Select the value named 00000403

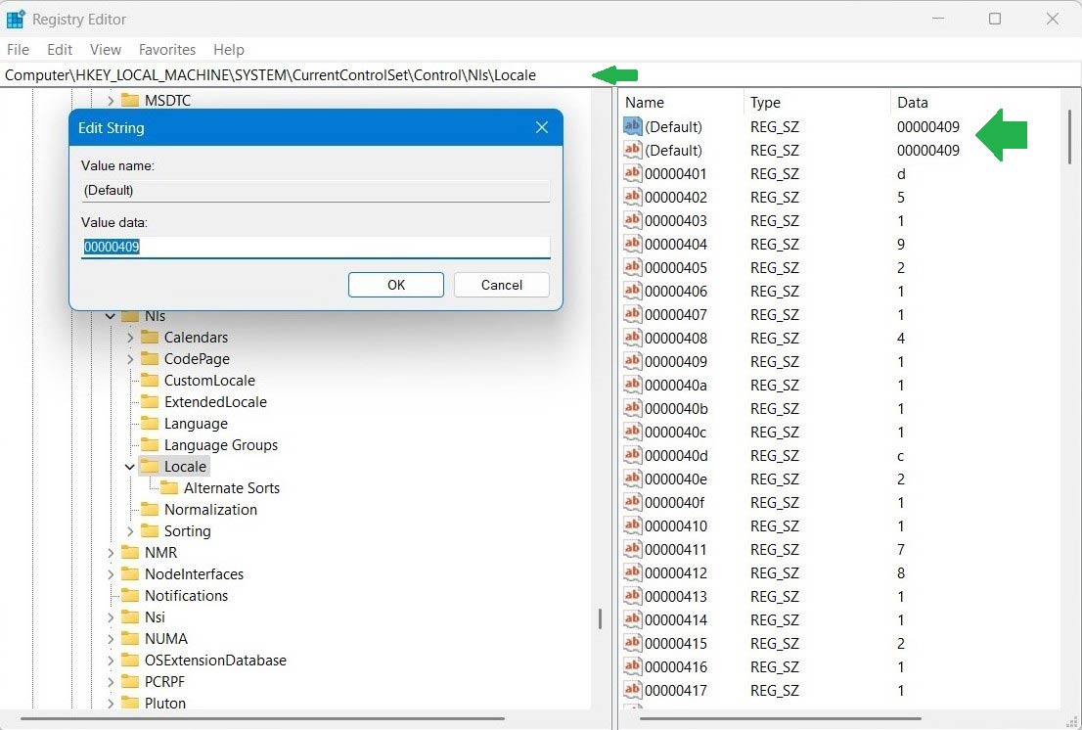676,221
